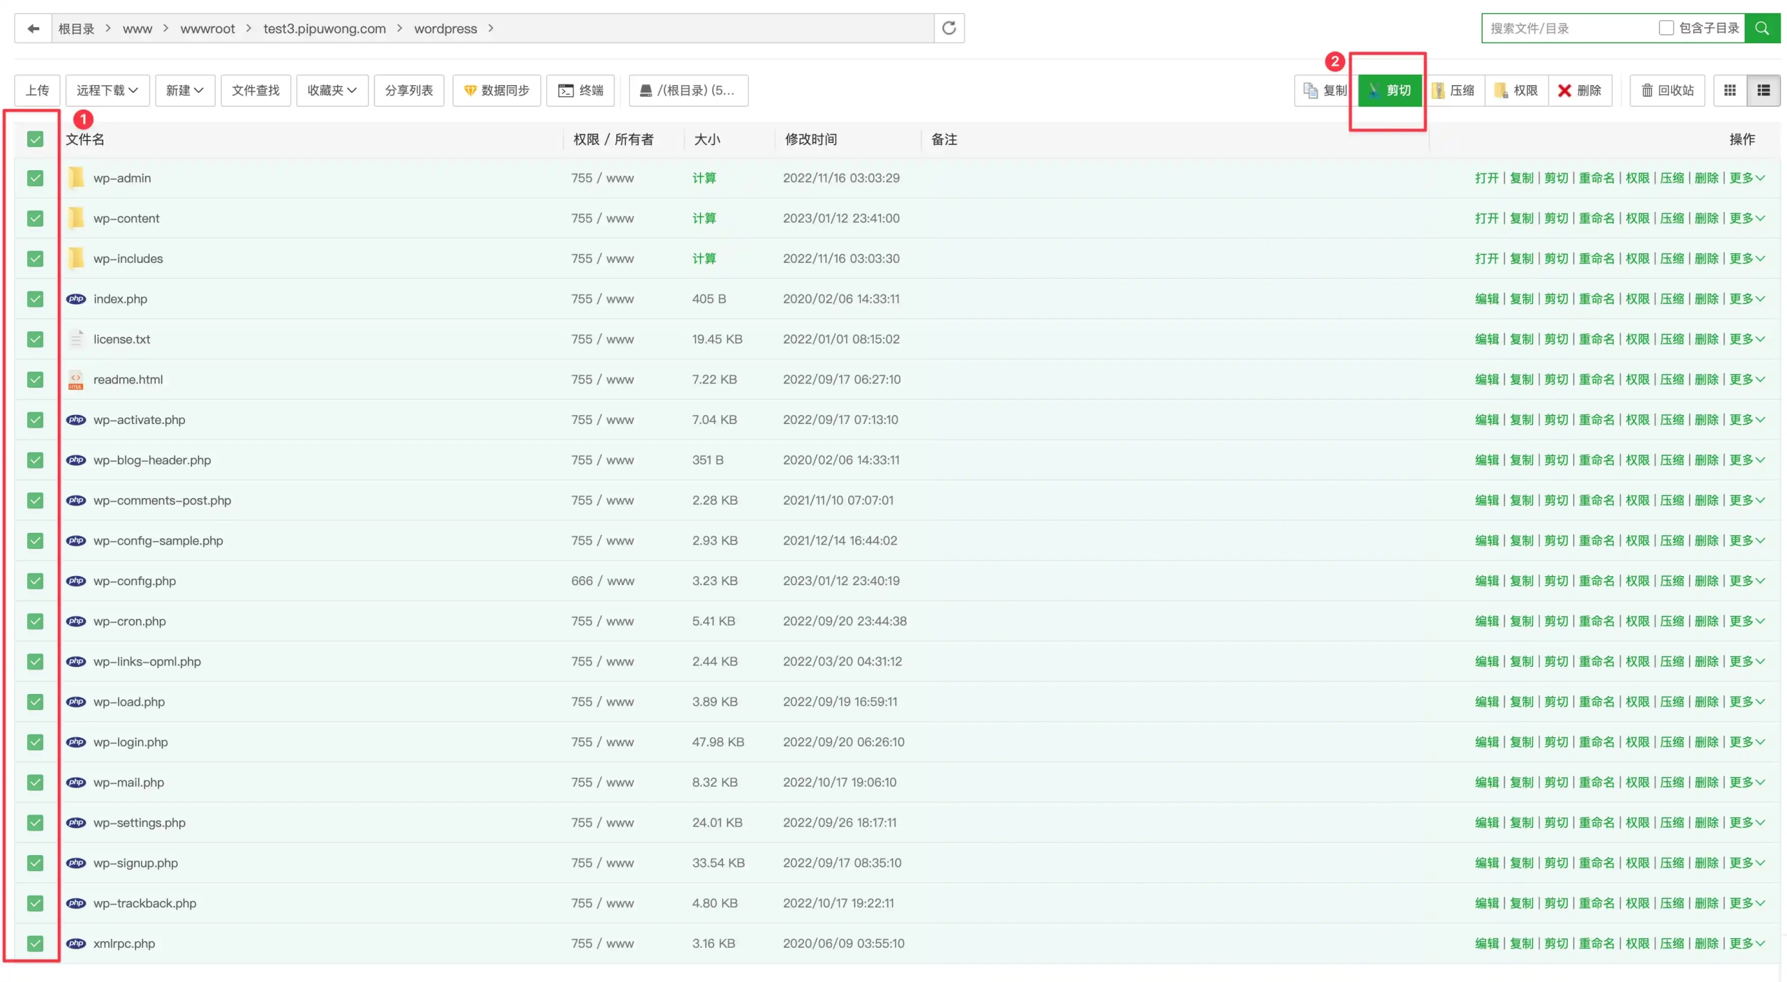
Task: Switch to list view layout
Action: [x=1763, y=91]
